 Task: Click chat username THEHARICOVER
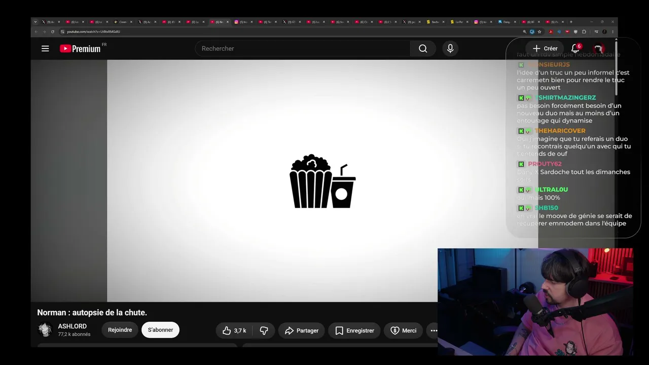(560, 131)
